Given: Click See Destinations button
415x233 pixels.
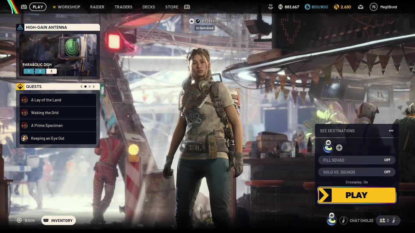Looking at the screenshot, I should pyautogui.click(x=357, y=131).
